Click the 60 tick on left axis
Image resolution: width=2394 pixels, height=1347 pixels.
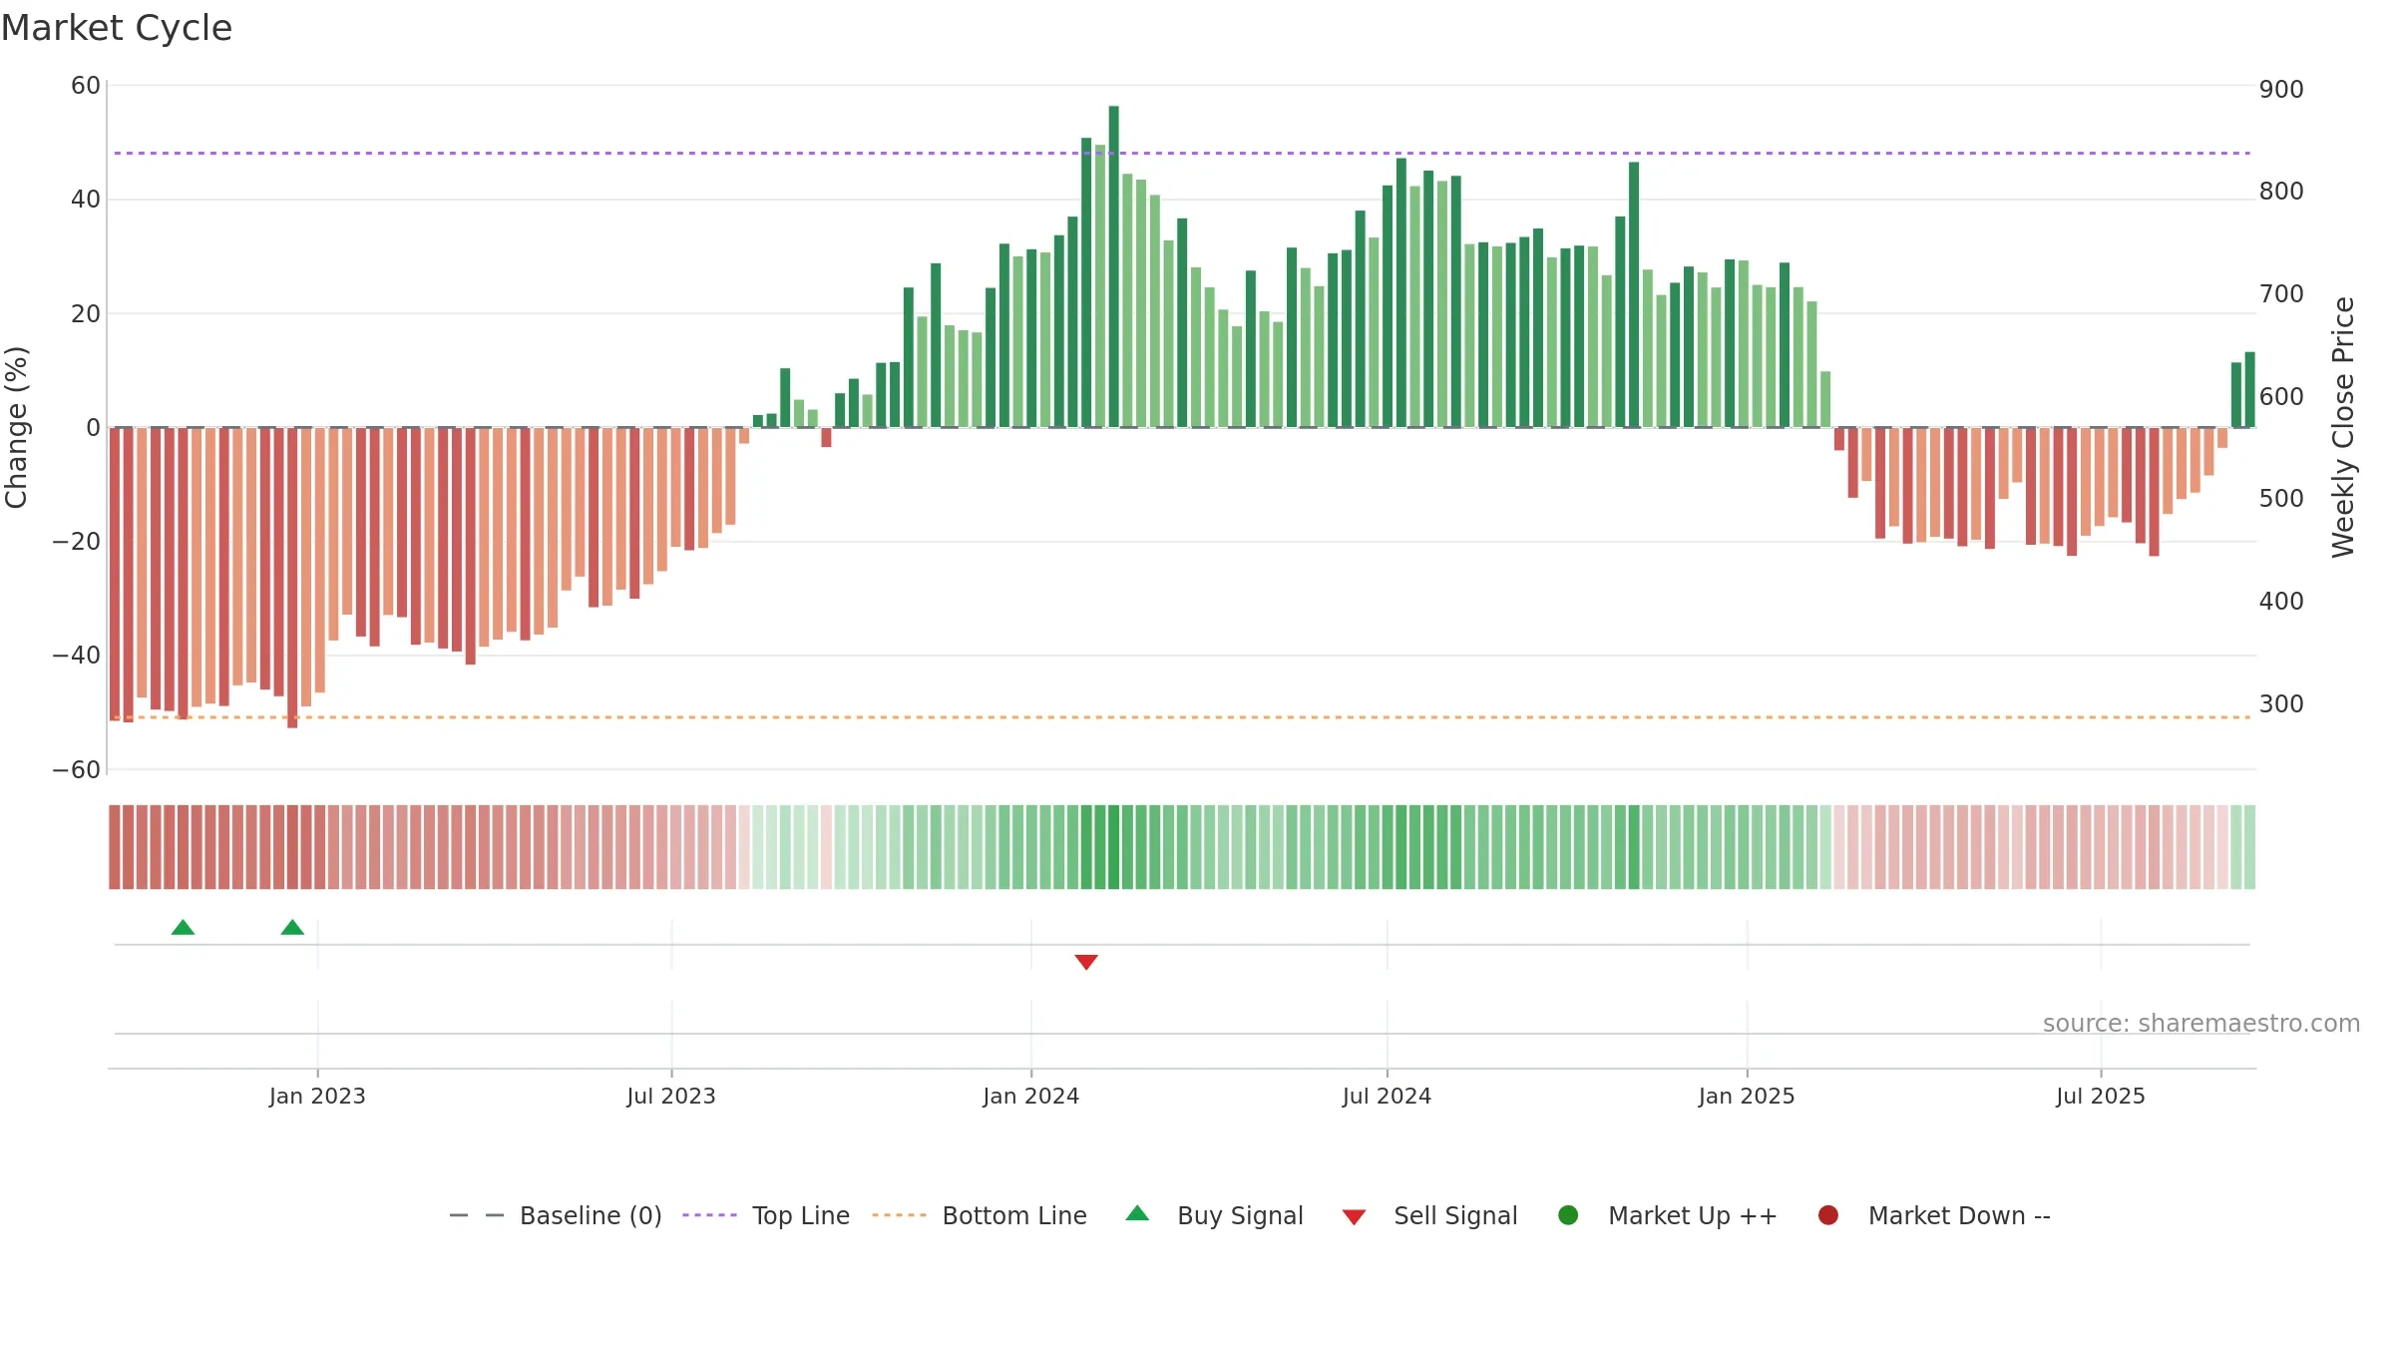[86, 86]
